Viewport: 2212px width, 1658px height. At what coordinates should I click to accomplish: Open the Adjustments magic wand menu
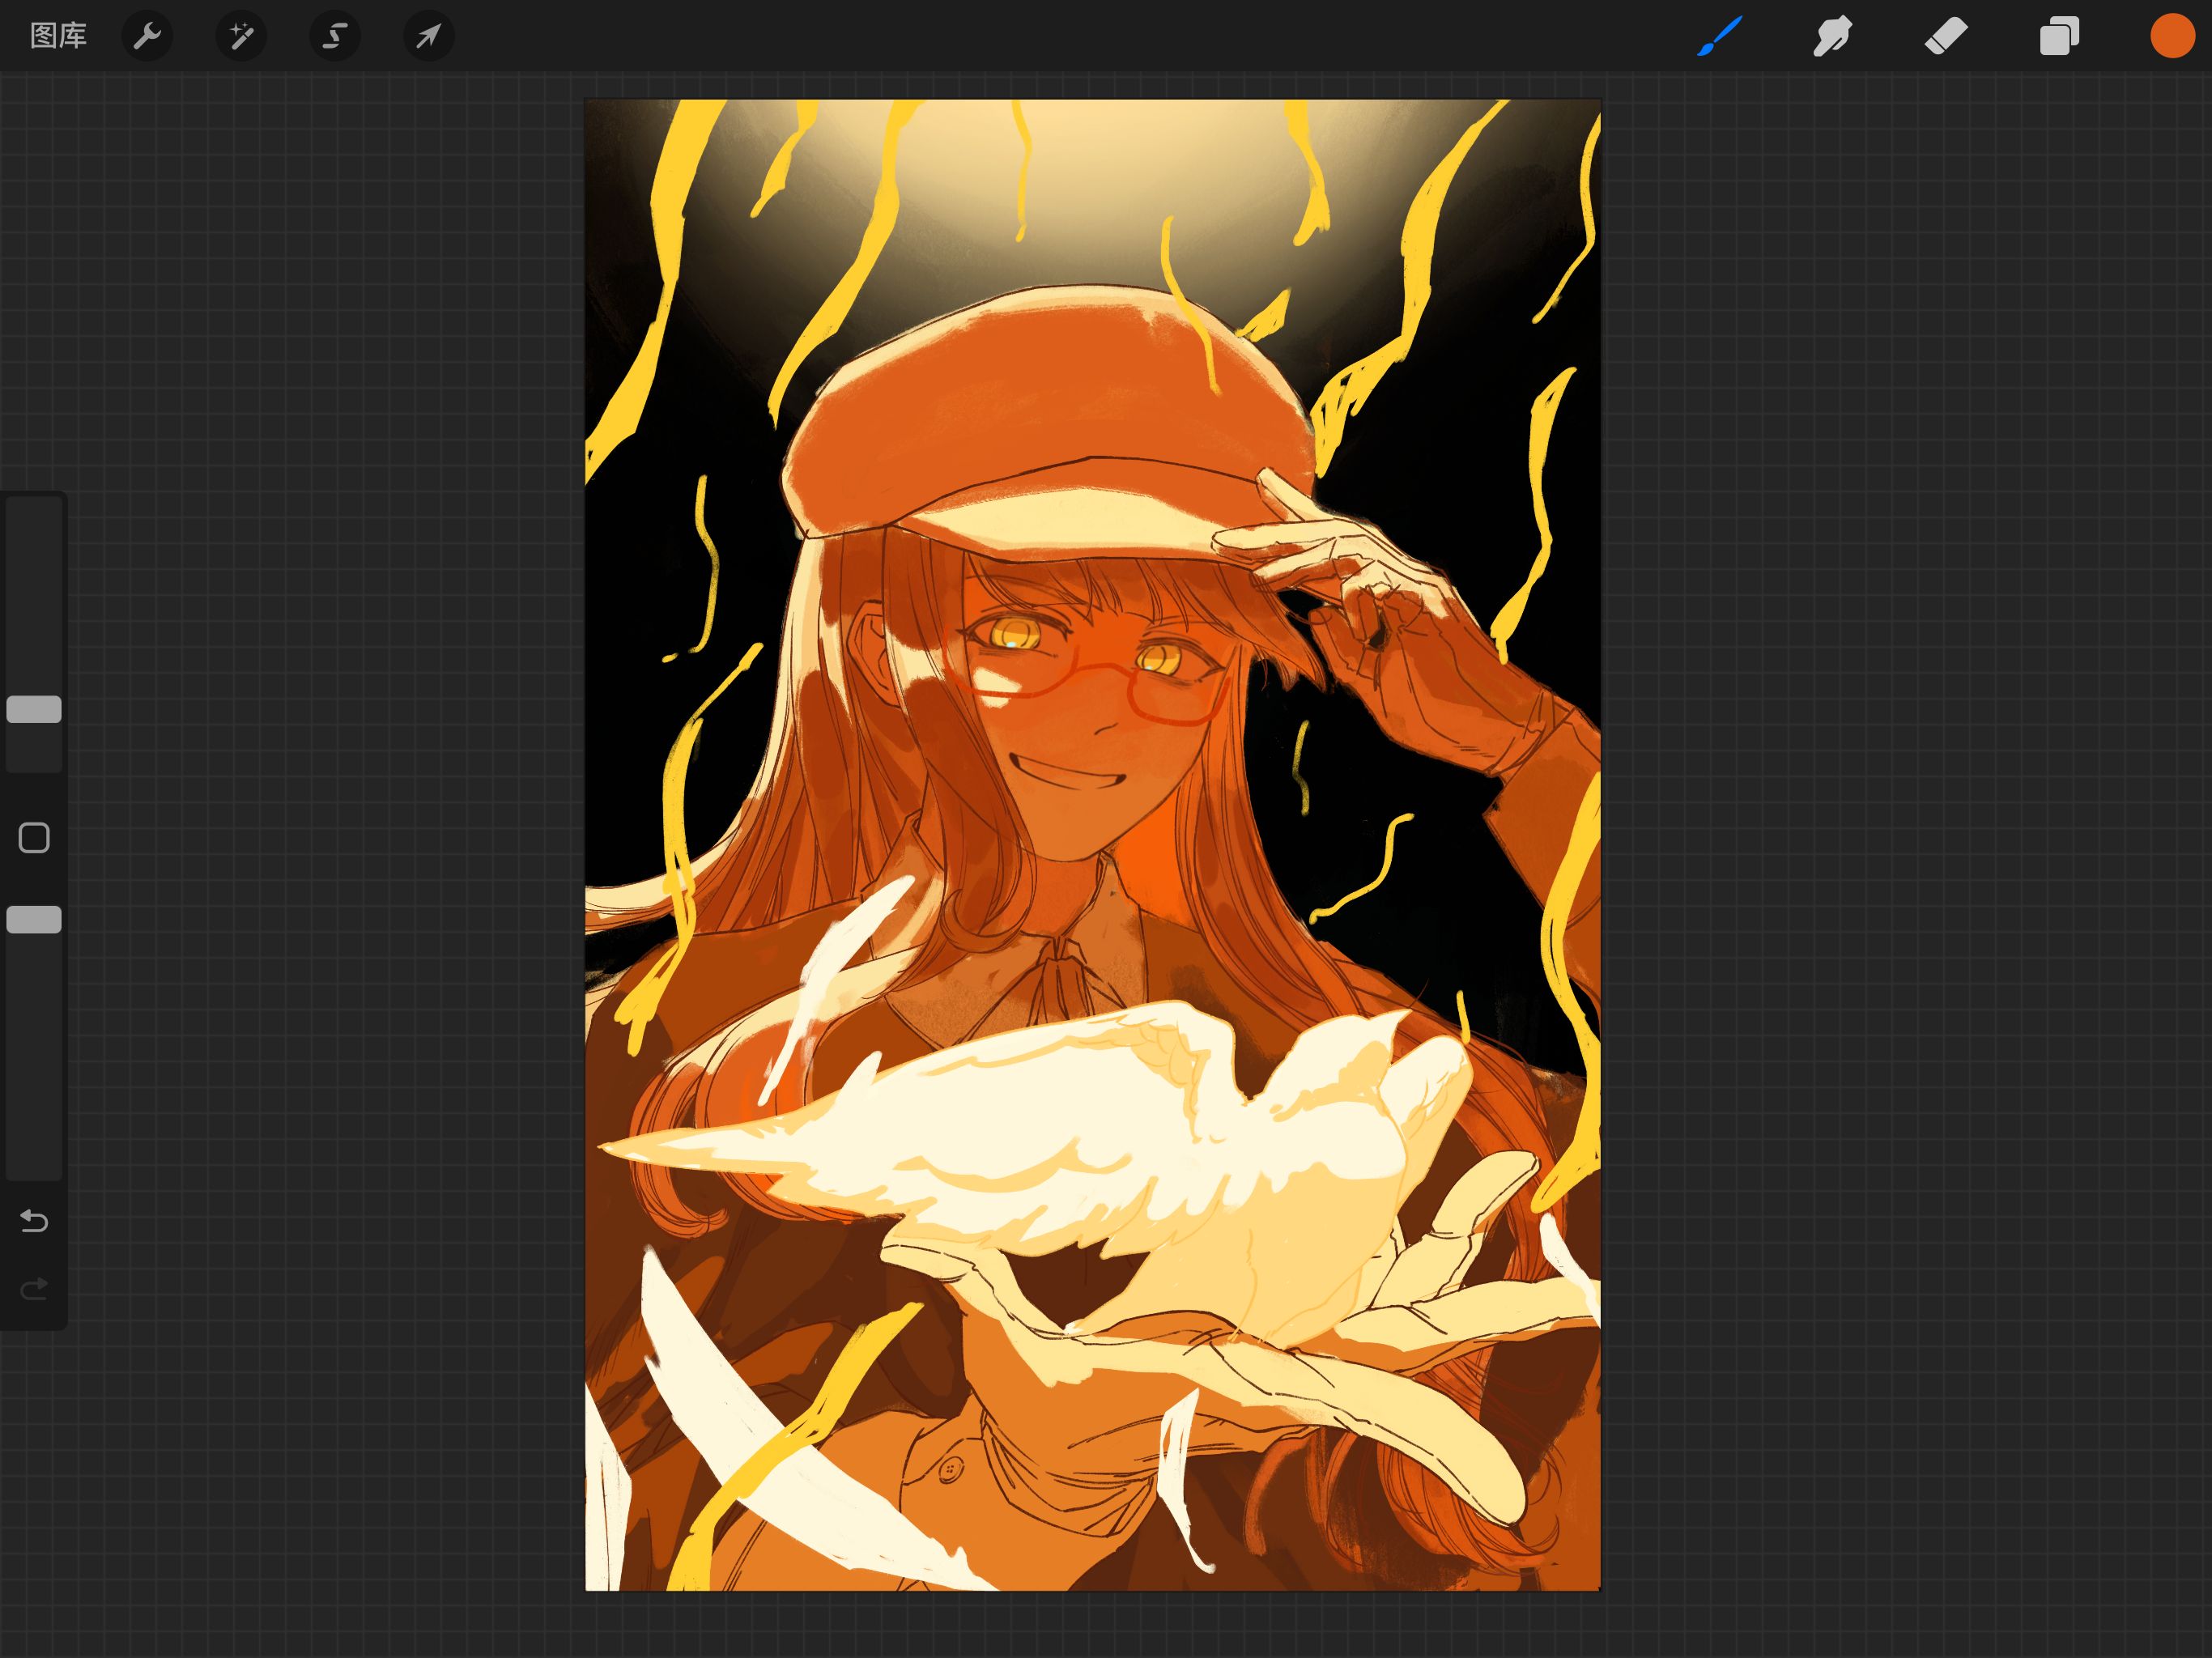(x=241, y=36)
